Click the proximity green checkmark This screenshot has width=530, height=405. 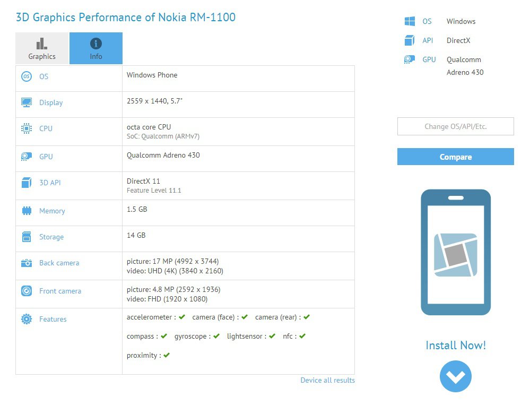pos(167,355)
